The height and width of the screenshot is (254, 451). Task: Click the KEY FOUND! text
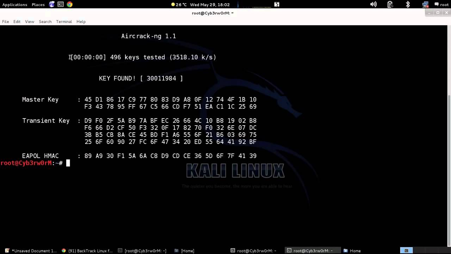coord(117,78)
